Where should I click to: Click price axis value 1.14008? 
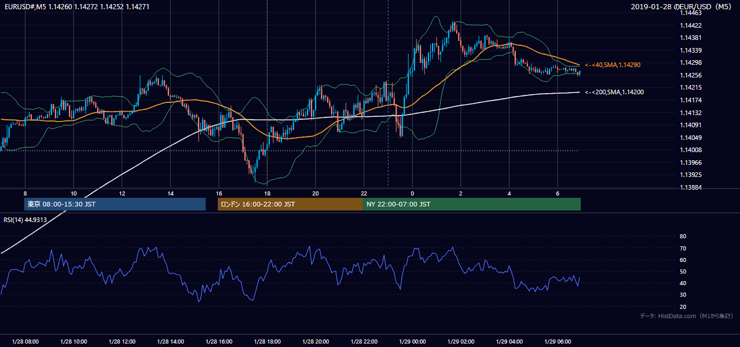690,150
